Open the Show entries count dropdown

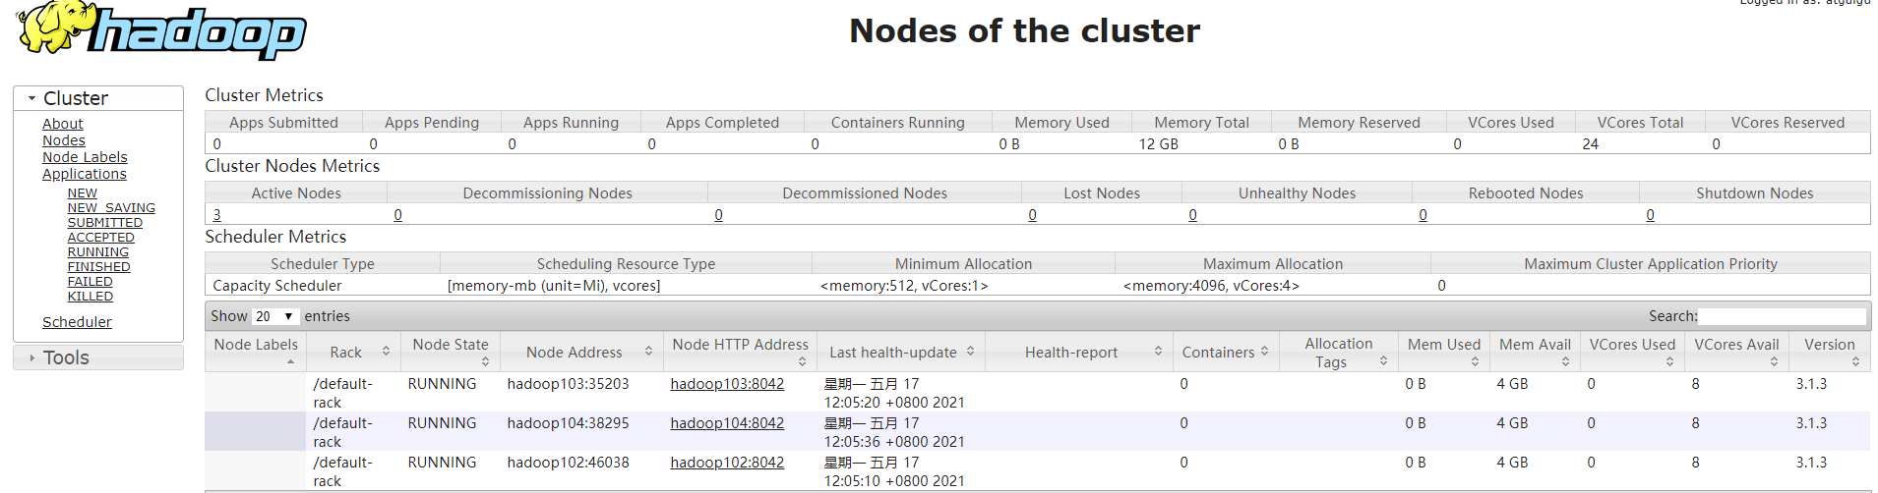(x=274, y=316)
